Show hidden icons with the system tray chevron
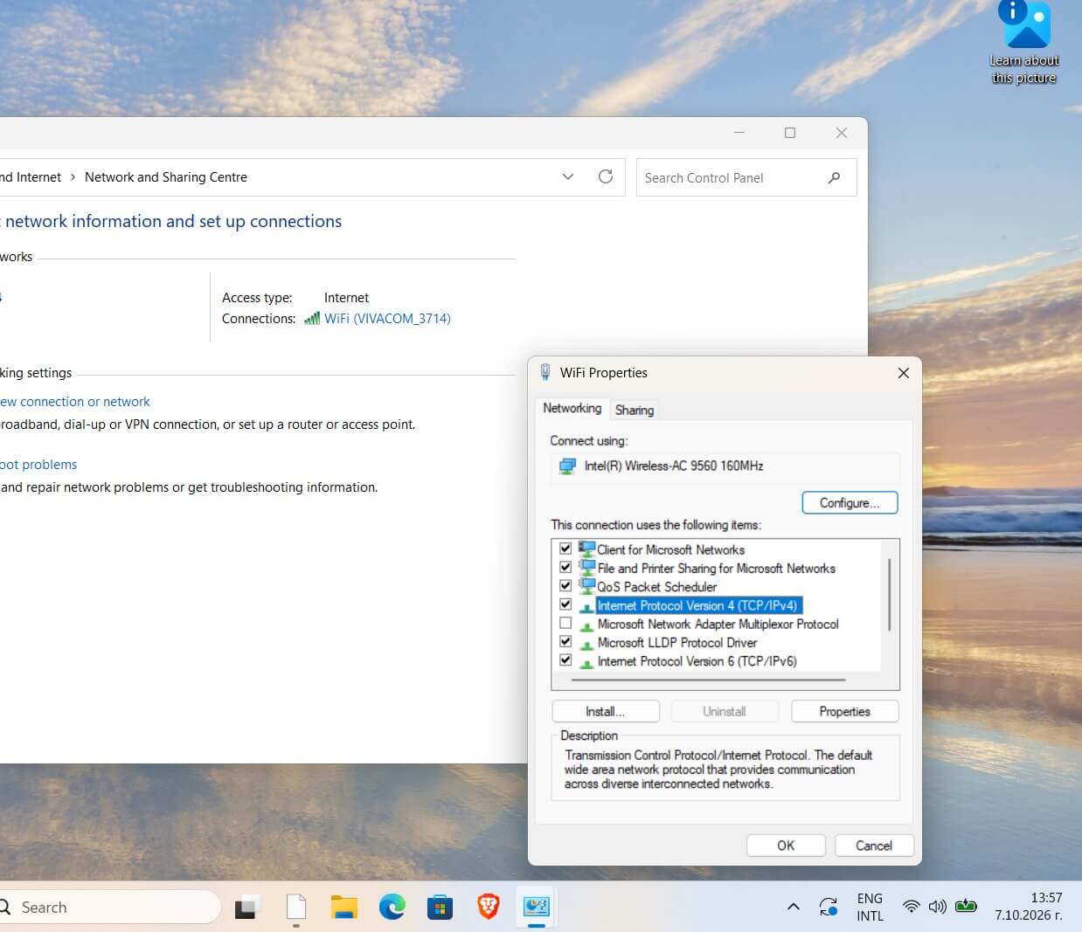Viewport: 1082px width, 932px height. [794, 907]
